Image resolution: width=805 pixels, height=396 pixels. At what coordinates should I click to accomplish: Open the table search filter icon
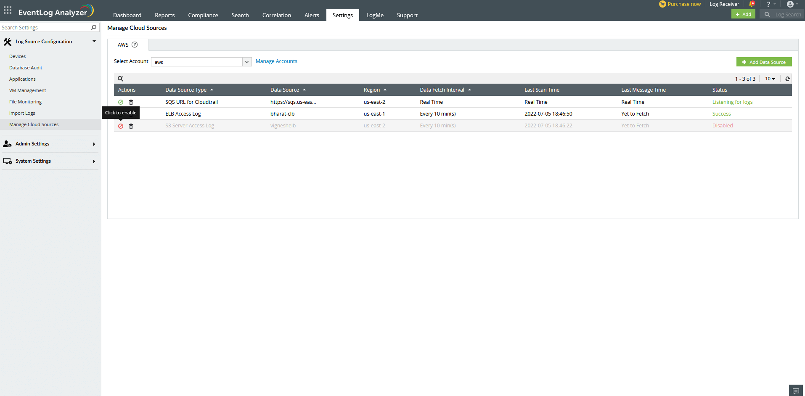pyautogui.click(x=121, y=78)
